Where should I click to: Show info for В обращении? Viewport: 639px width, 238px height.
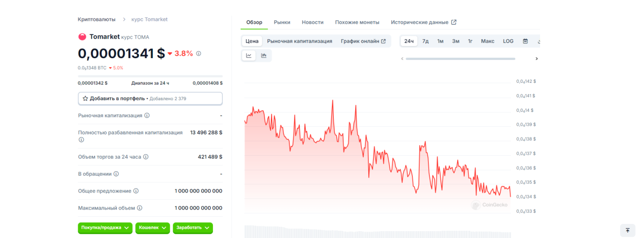click(x=116, y=174)
